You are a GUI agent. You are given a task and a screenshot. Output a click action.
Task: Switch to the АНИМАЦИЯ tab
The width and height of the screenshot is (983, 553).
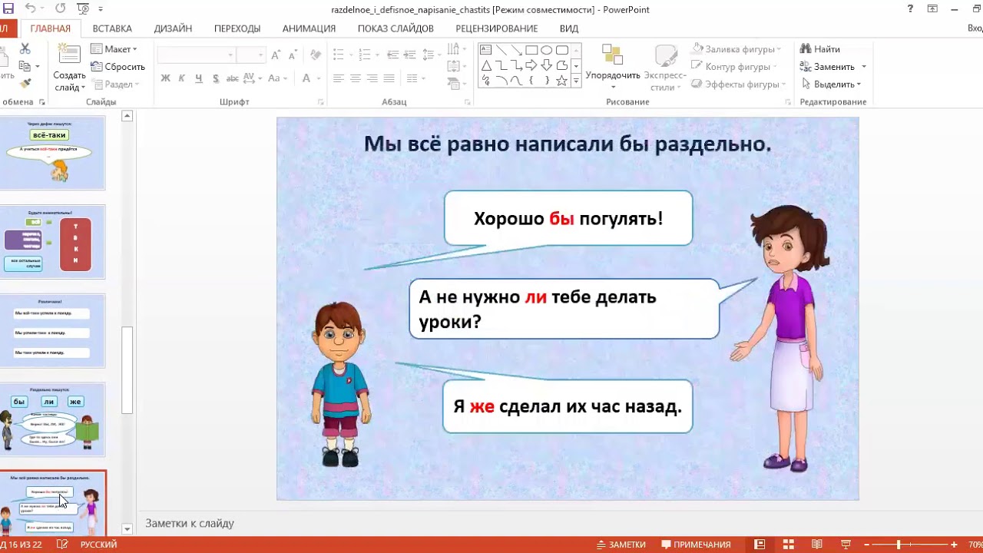point(309,28)
